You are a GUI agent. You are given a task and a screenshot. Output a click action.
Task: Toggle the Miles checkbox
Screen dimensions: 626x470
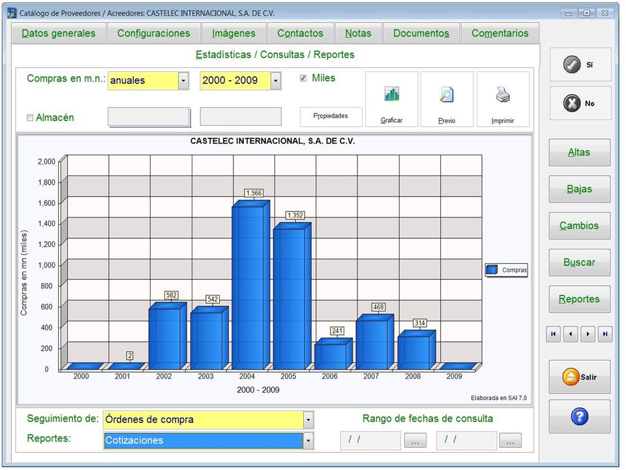click(303, 78)
